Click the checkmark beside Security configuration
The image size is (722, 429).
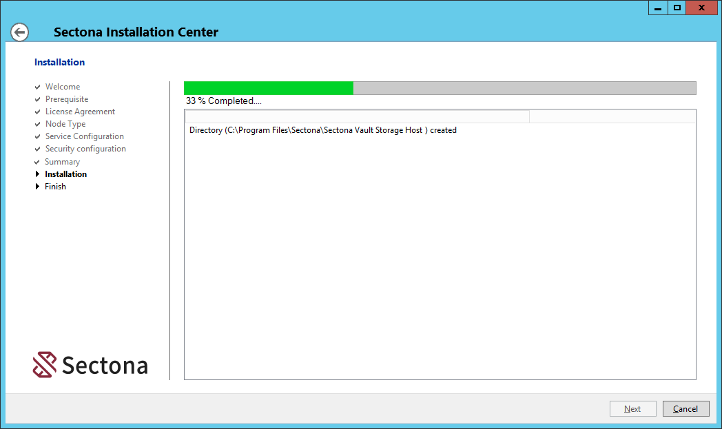(x=37, y=148)
